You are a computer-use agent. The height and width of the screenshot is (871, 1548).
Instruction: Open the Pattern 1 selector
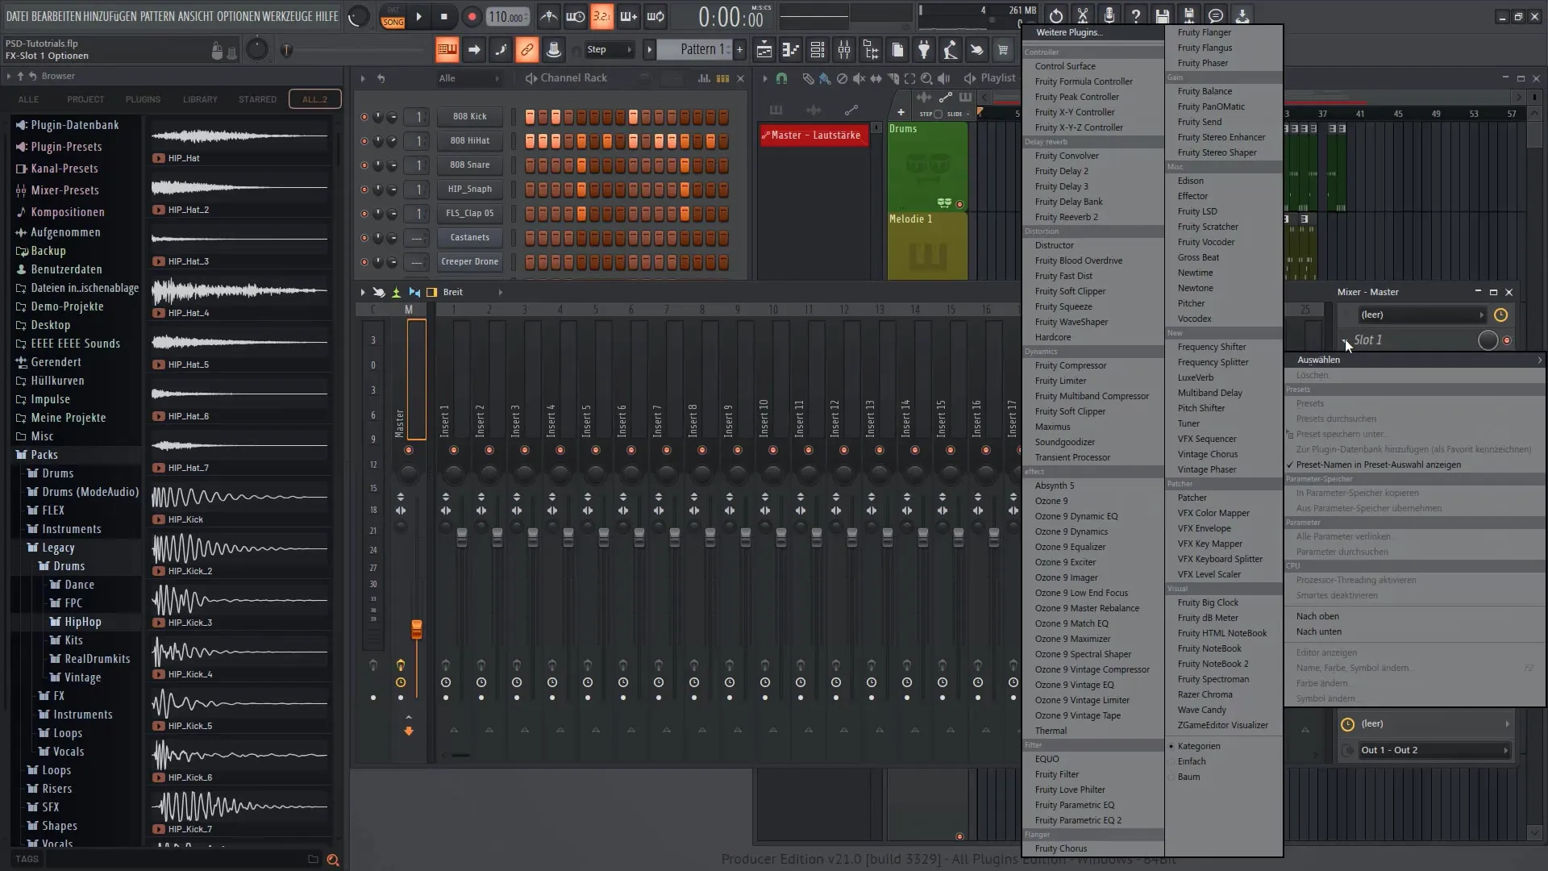694,50
